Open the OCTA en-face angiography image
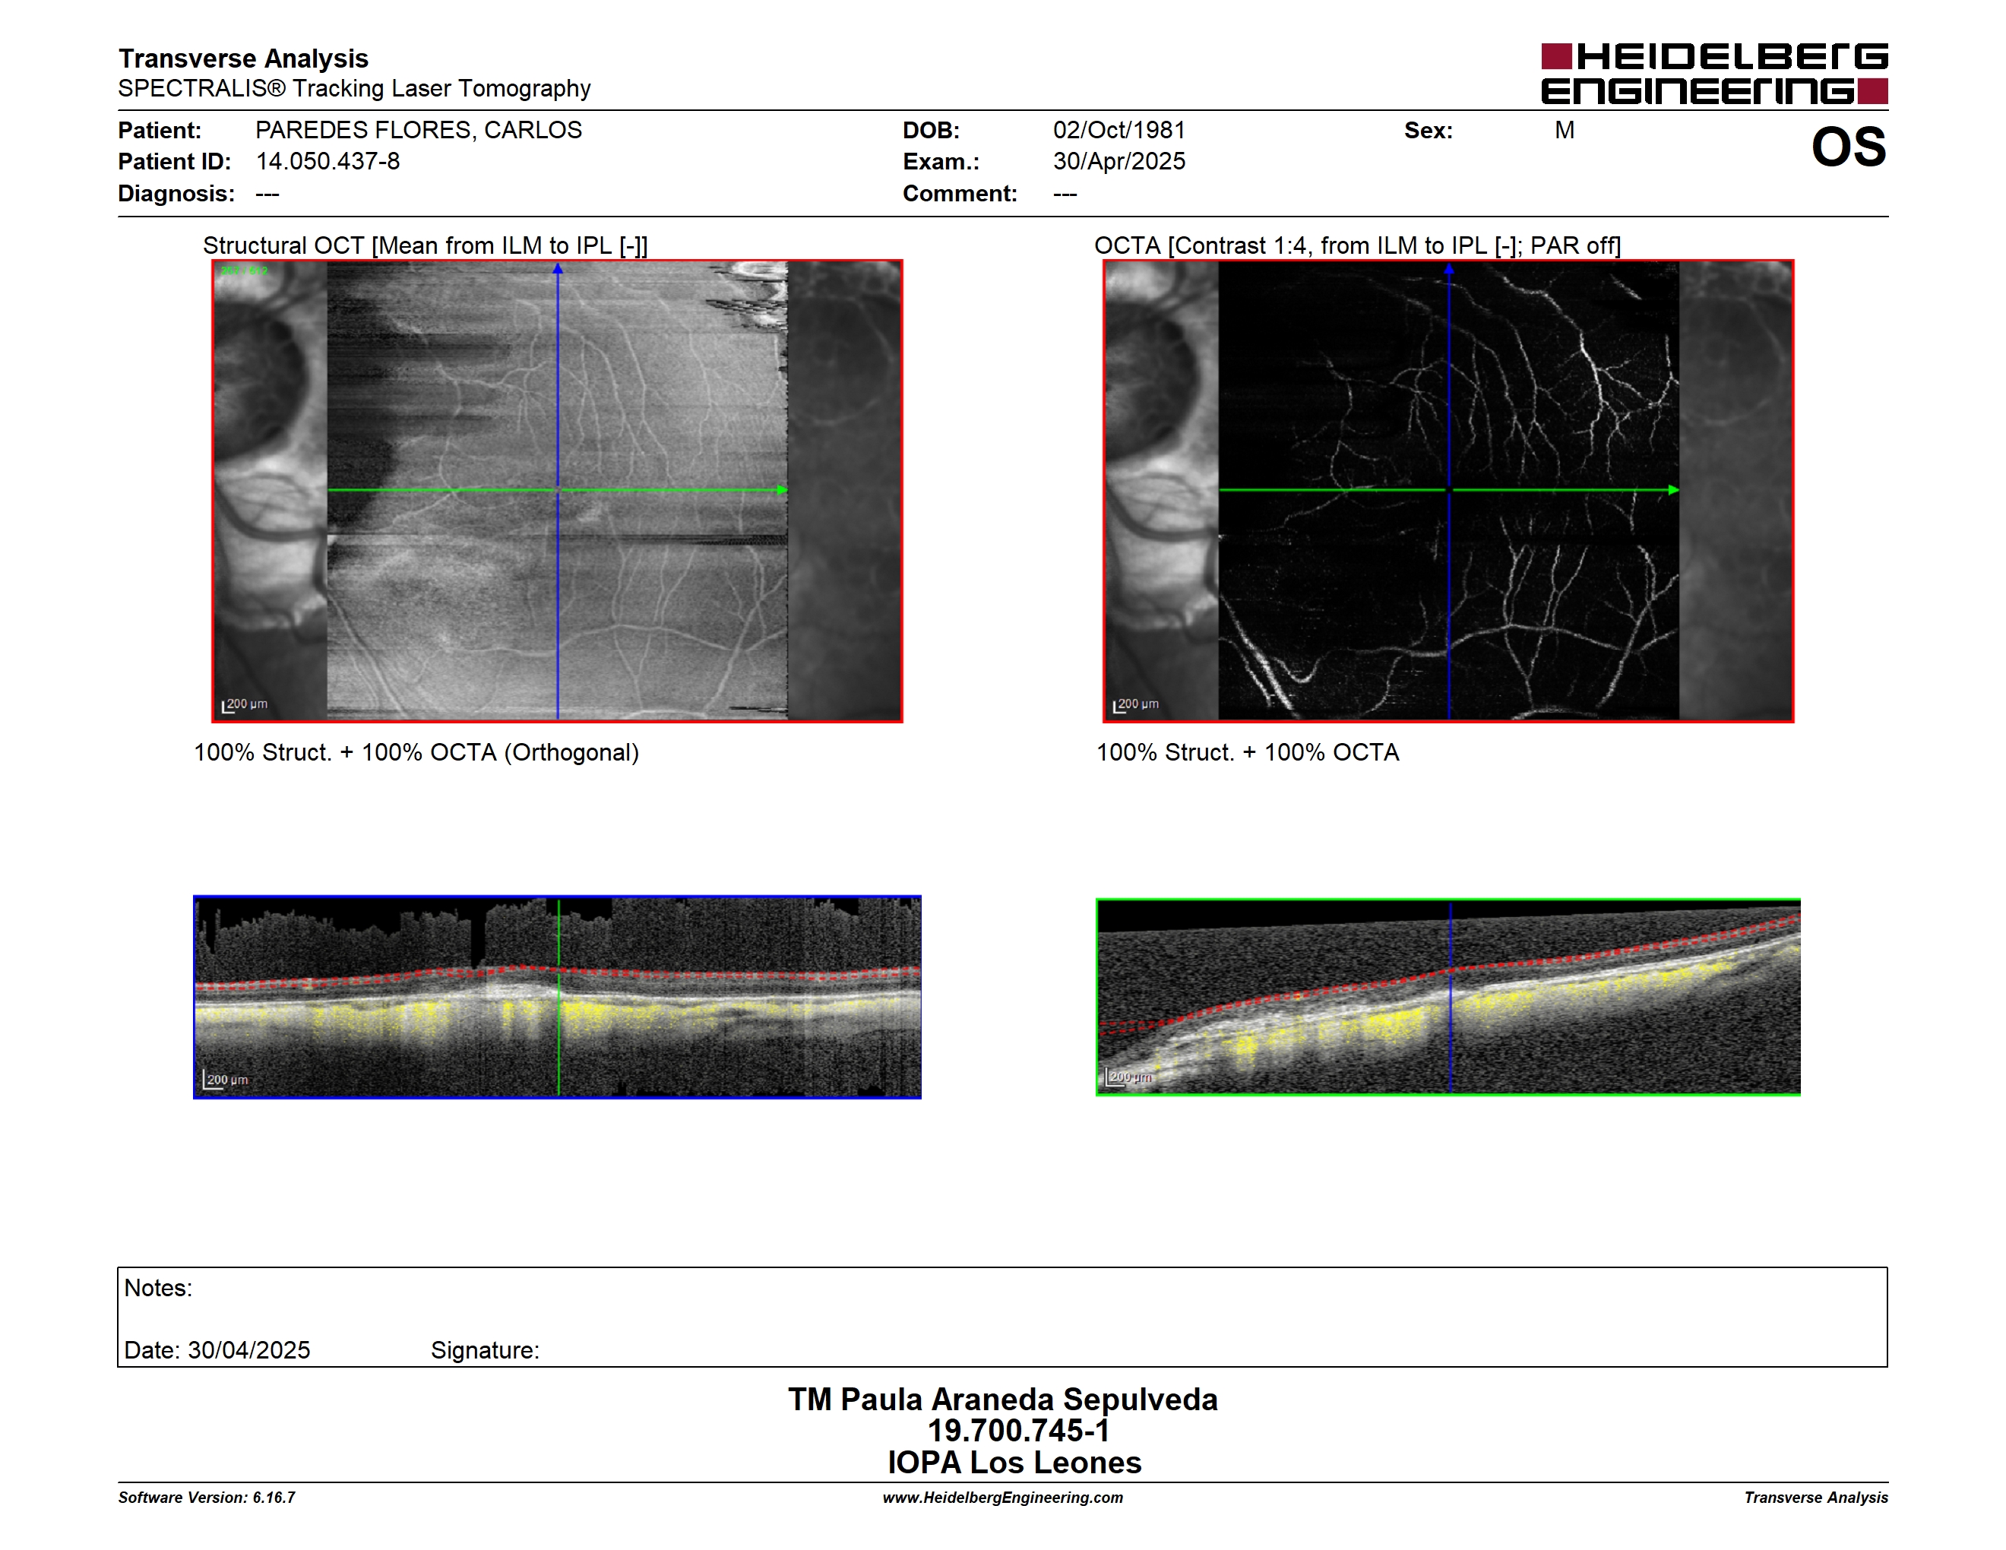This screenshot has width=2006, height=1550. click(1448, 492)
